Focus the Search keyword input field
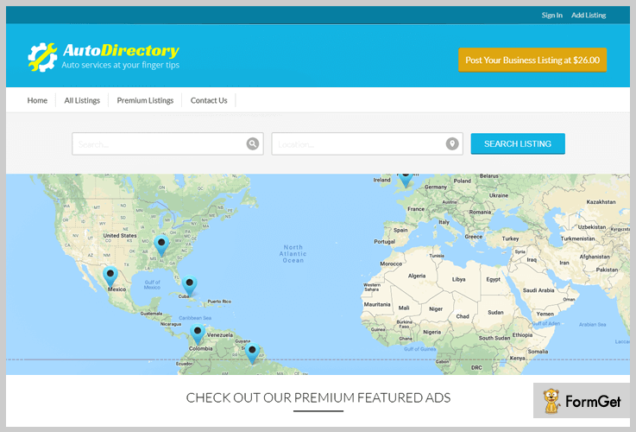The image size is (636, 432). [x=167, y=143]
